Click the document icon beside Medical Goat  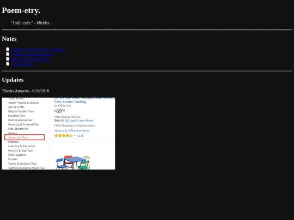(x=8, y=59)
